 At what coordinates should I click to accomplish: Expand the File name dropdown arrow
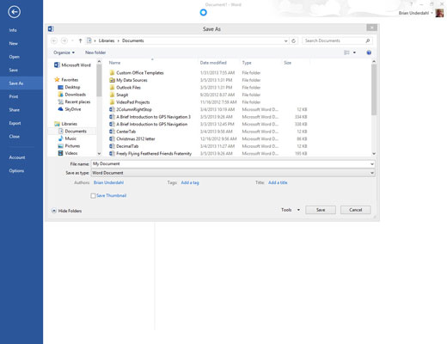tap(372, 164)
